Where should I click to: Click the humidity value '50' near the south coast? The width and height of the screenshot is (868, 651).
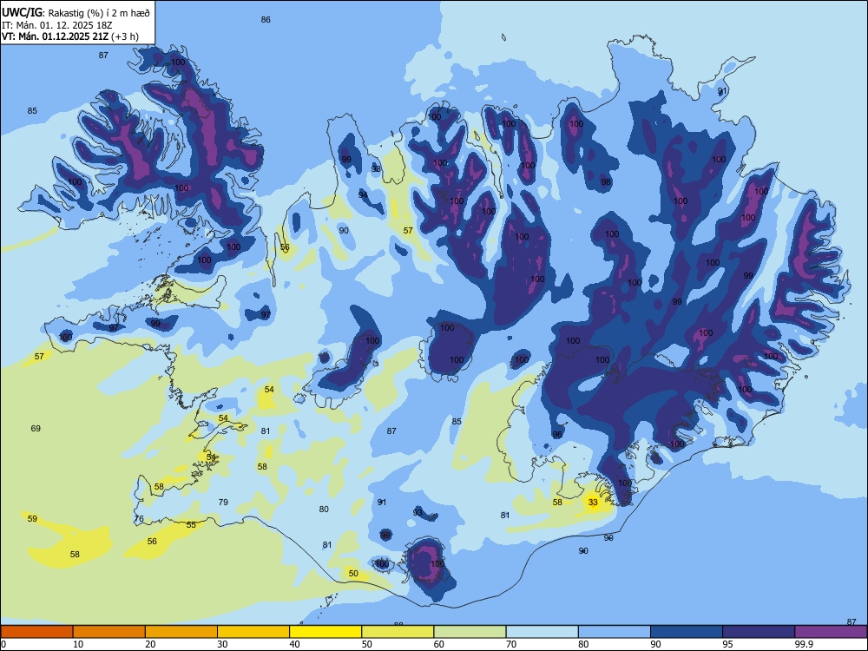[x=353, y=574]
